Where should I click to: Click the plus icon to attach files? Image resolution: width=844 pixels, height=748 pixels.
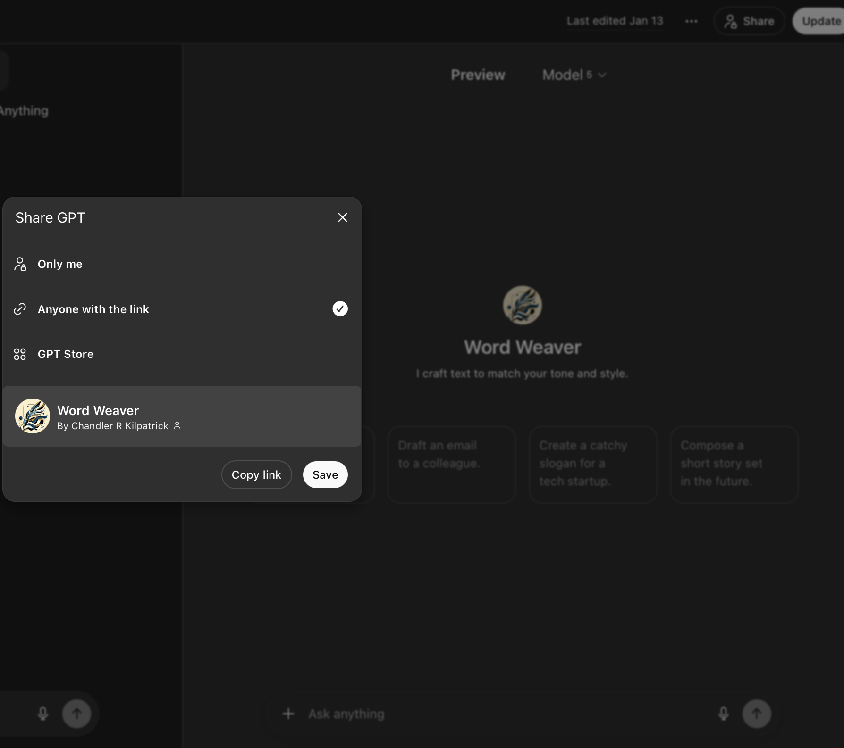tap(288, 714)
